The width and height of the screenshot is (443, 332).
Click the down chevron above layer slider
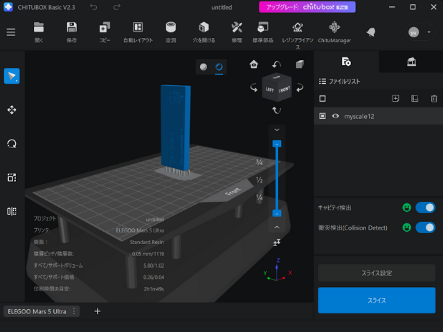point(276,129)
